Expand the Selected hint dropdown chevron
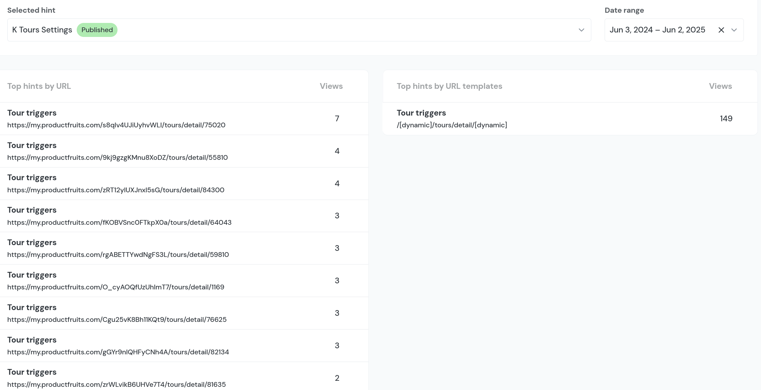Viewport: 761px width, 390px height. coord(581,30)
